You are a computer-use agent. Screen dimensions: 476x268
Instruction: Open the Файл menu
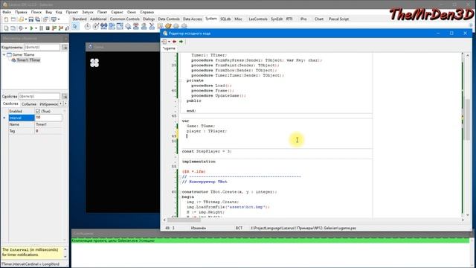tap(7, 12)
